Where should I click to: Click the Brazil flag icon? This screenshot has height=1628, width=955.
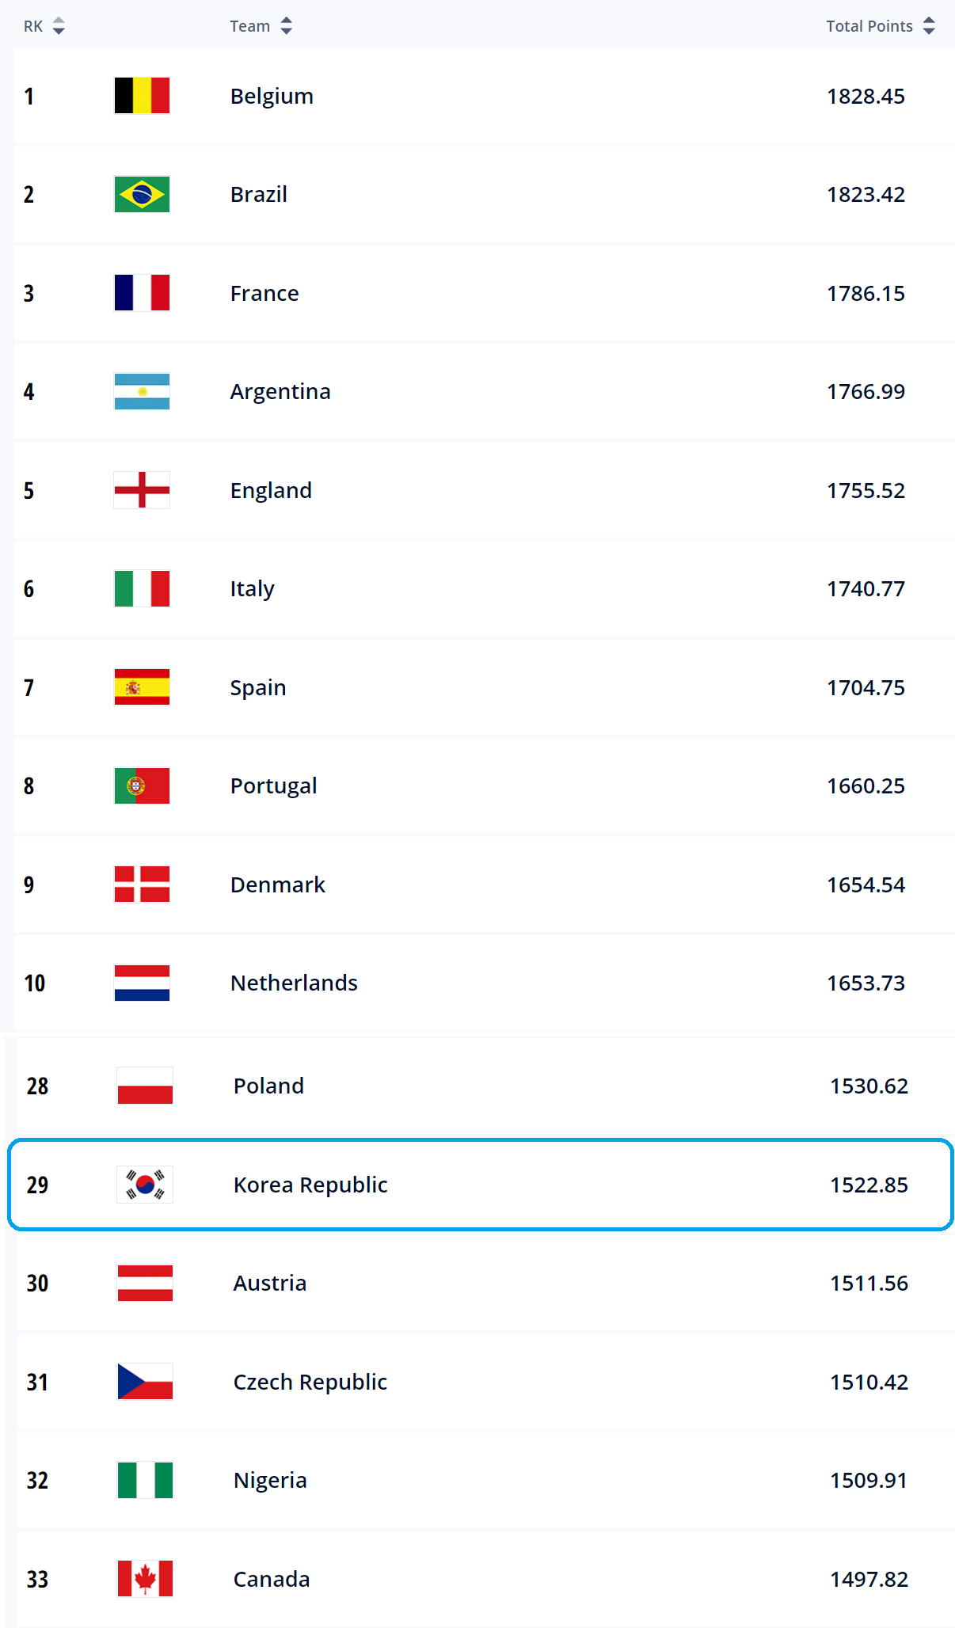pos(142,195)
